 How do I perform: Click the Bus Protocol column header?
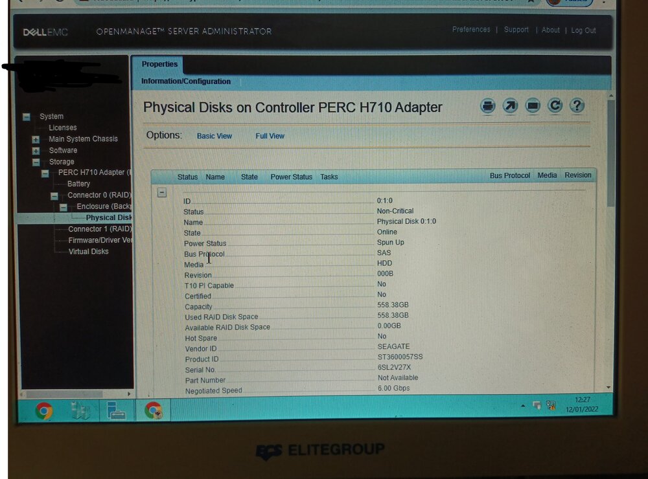point(510,175)
